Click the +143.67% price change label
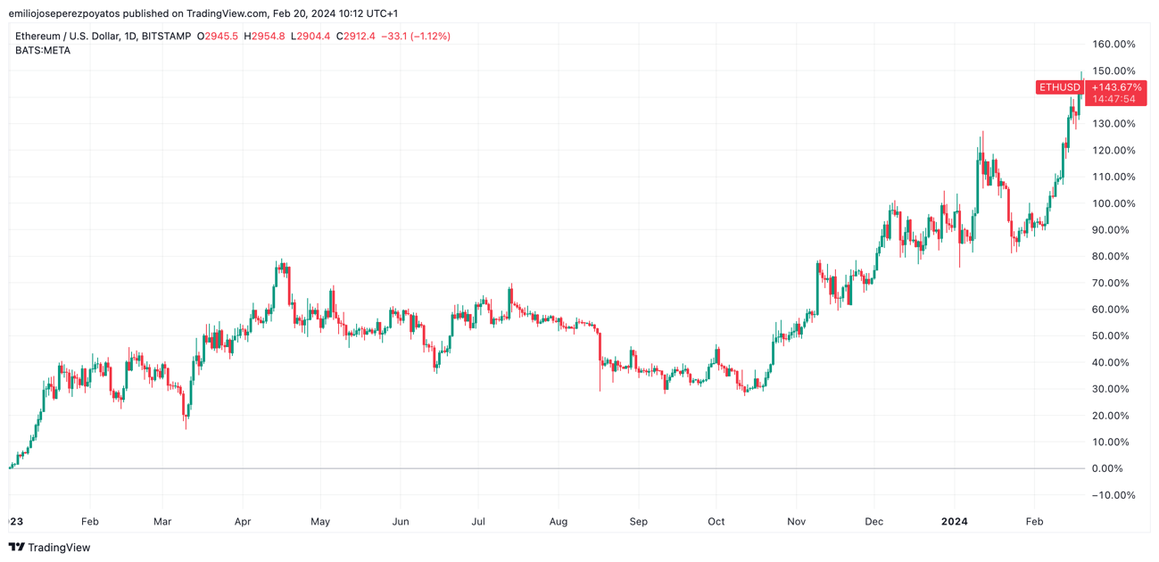This screenshot has height=562, width=1159. pos(1115,87)
